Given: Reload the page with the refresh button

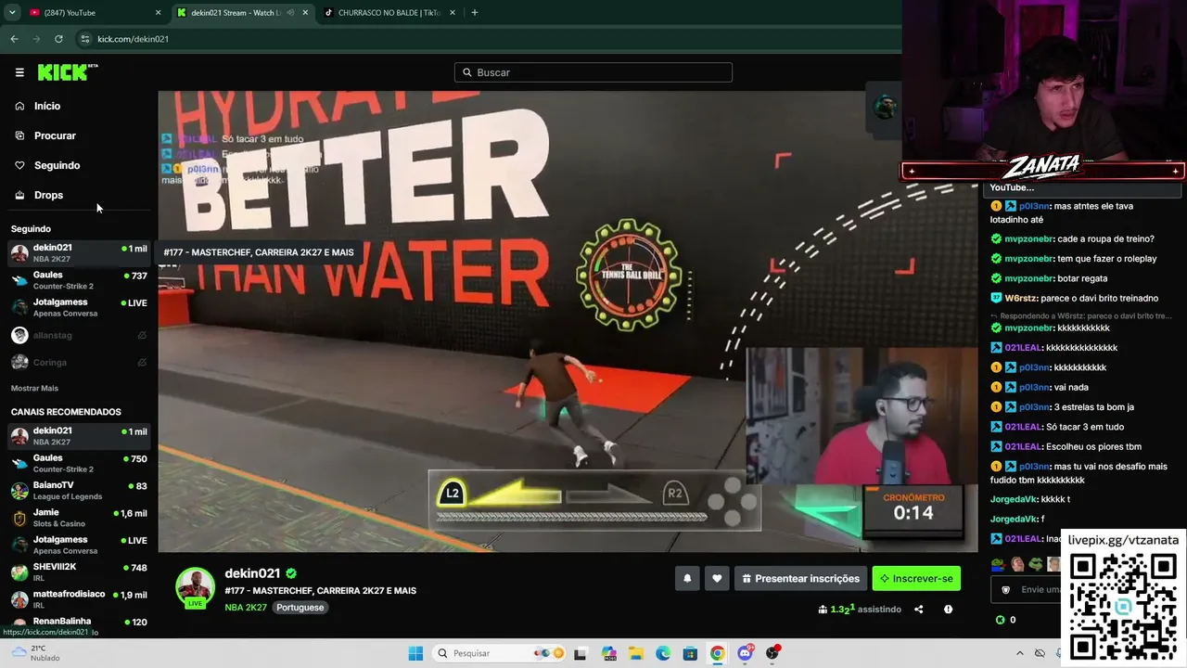Looking at the screenshot, I should (x=58, y=39).
